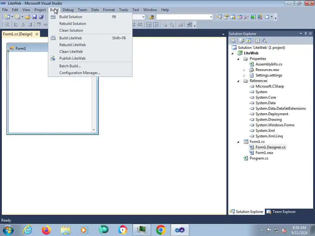Click the Align to Grid layout icon

point(7,25)
